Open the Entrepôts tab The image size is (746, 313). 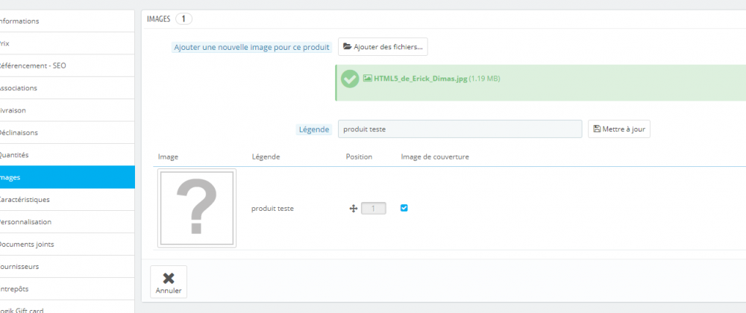(x=66, y=289)
